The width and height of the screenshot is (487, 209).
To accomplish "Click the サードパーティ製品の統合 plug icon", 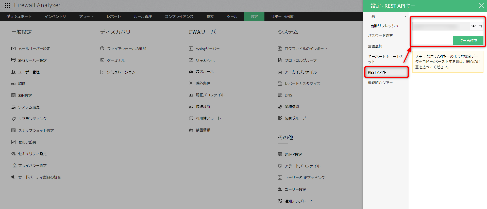I will (x=13, y=177).
